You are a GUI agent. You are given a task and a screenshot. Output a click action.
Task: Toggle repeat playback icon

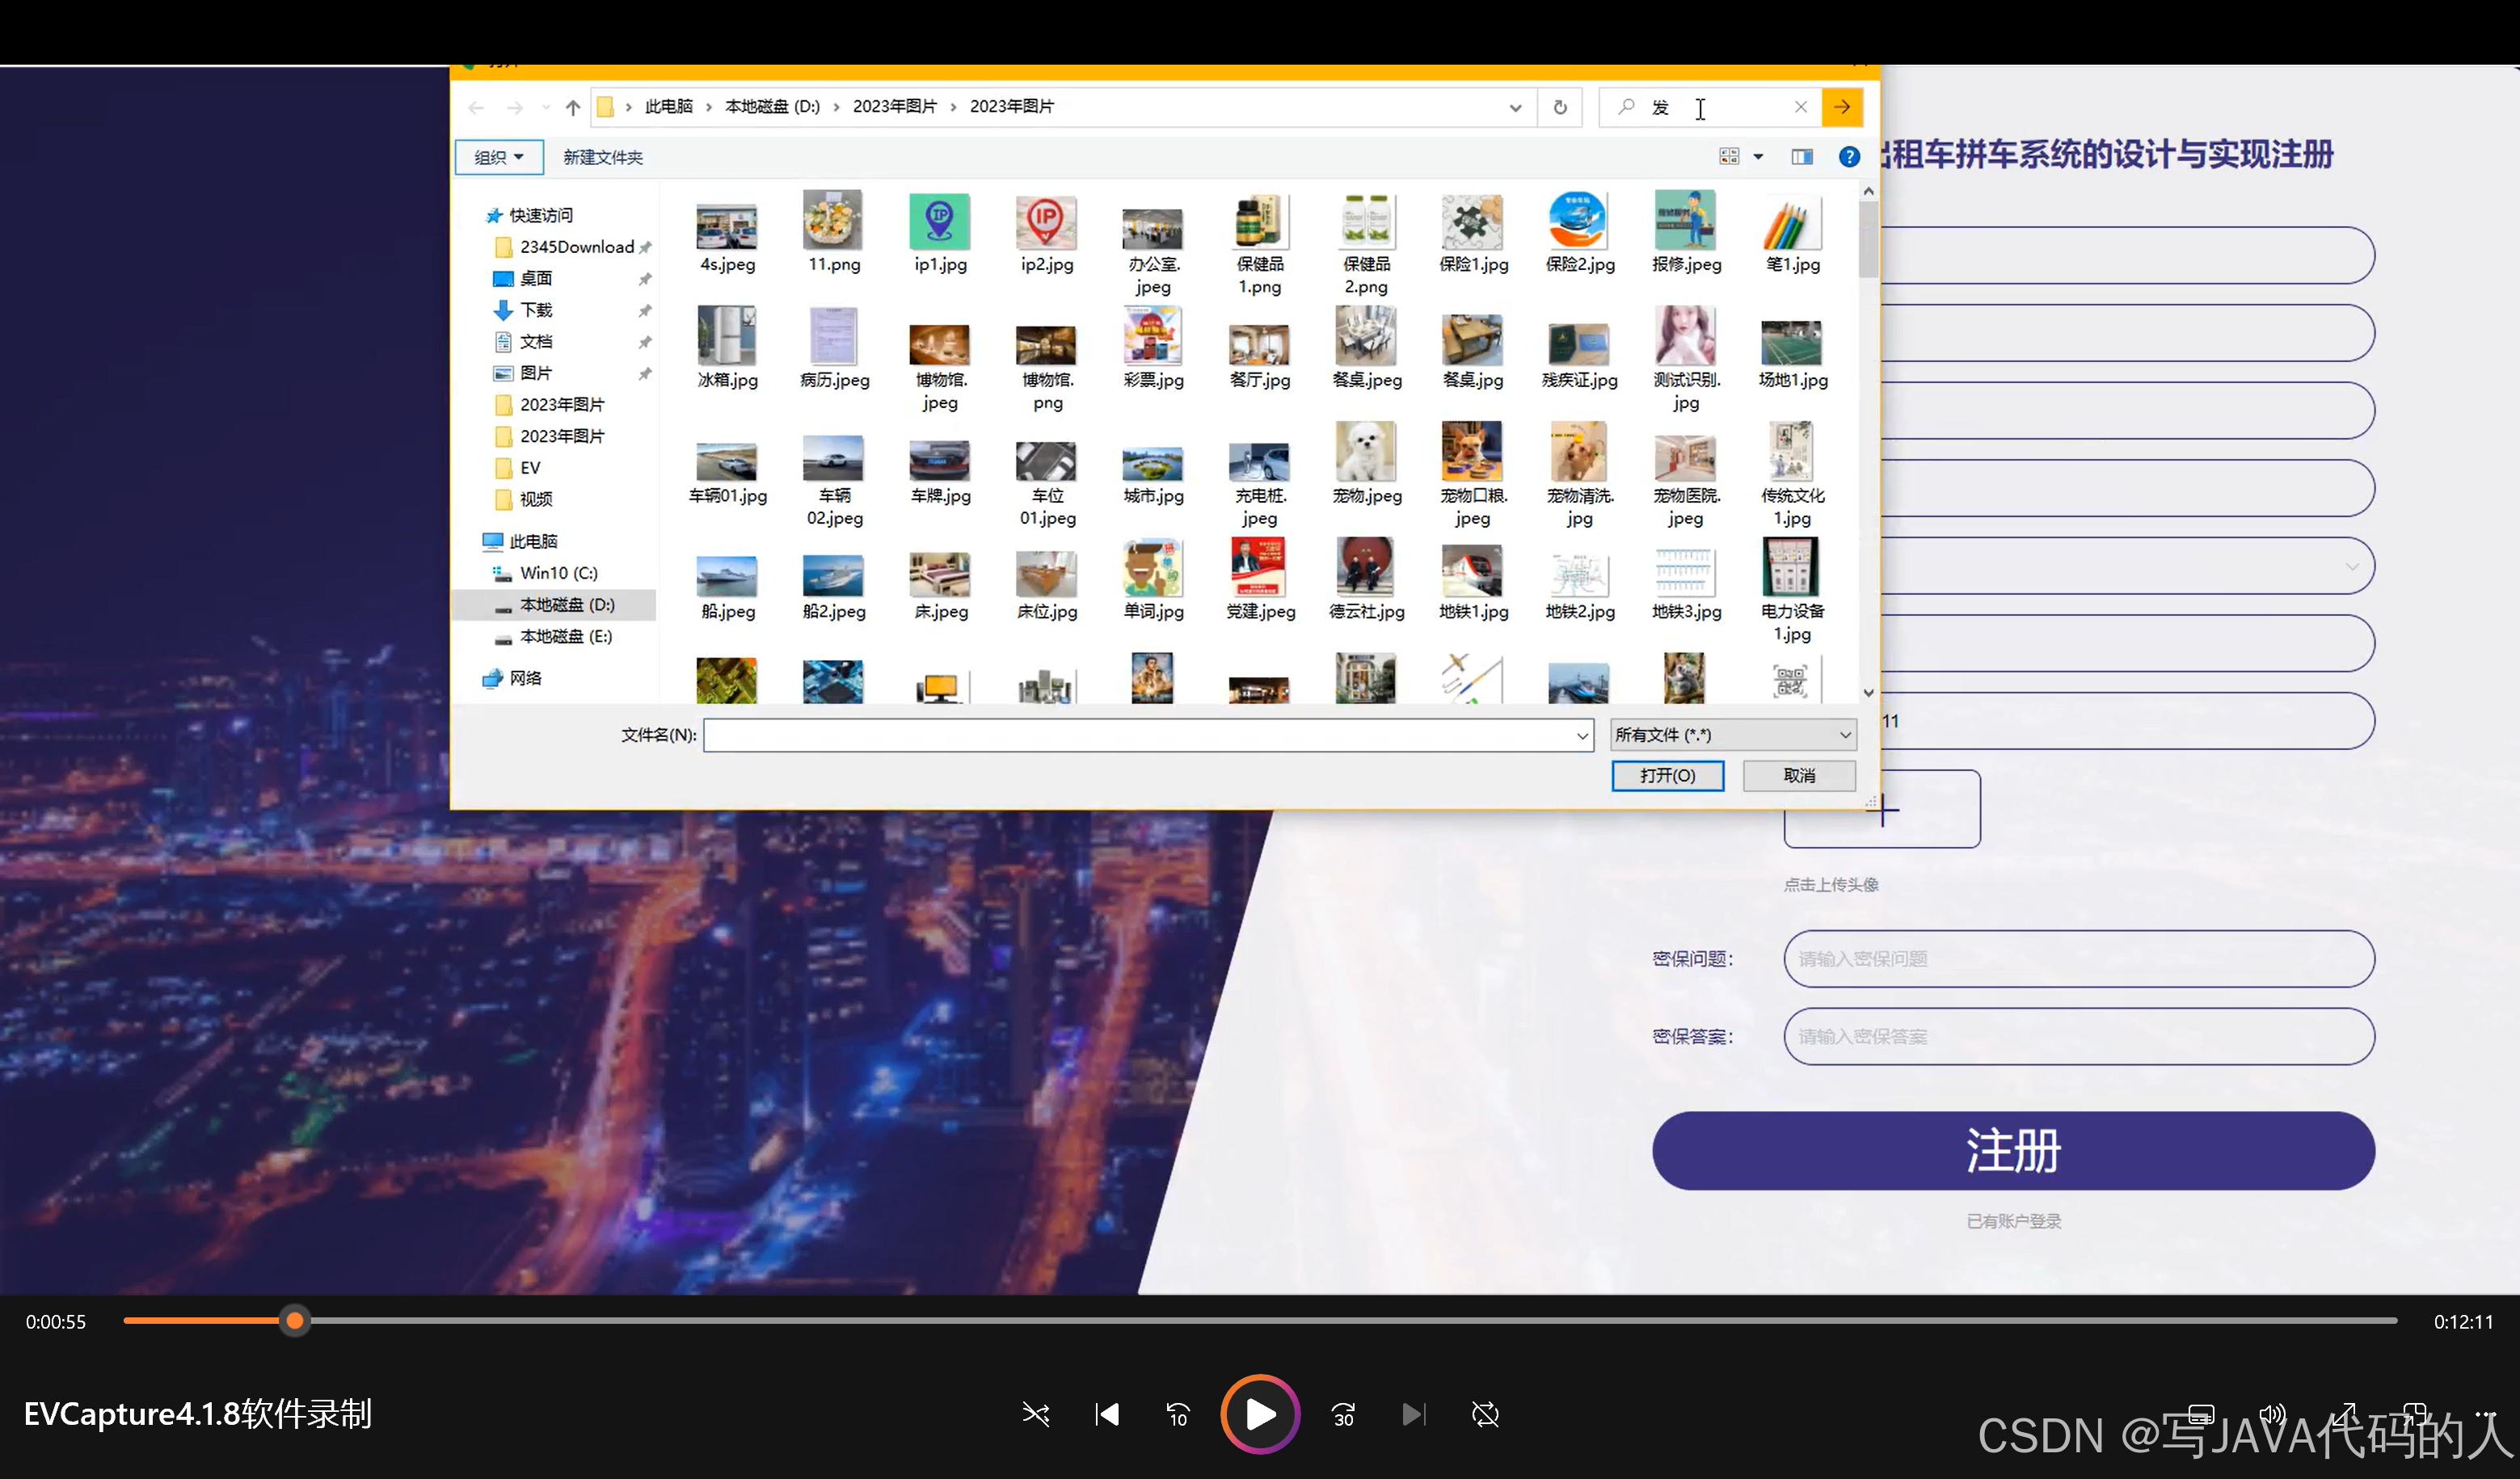pos(1485,1414)
